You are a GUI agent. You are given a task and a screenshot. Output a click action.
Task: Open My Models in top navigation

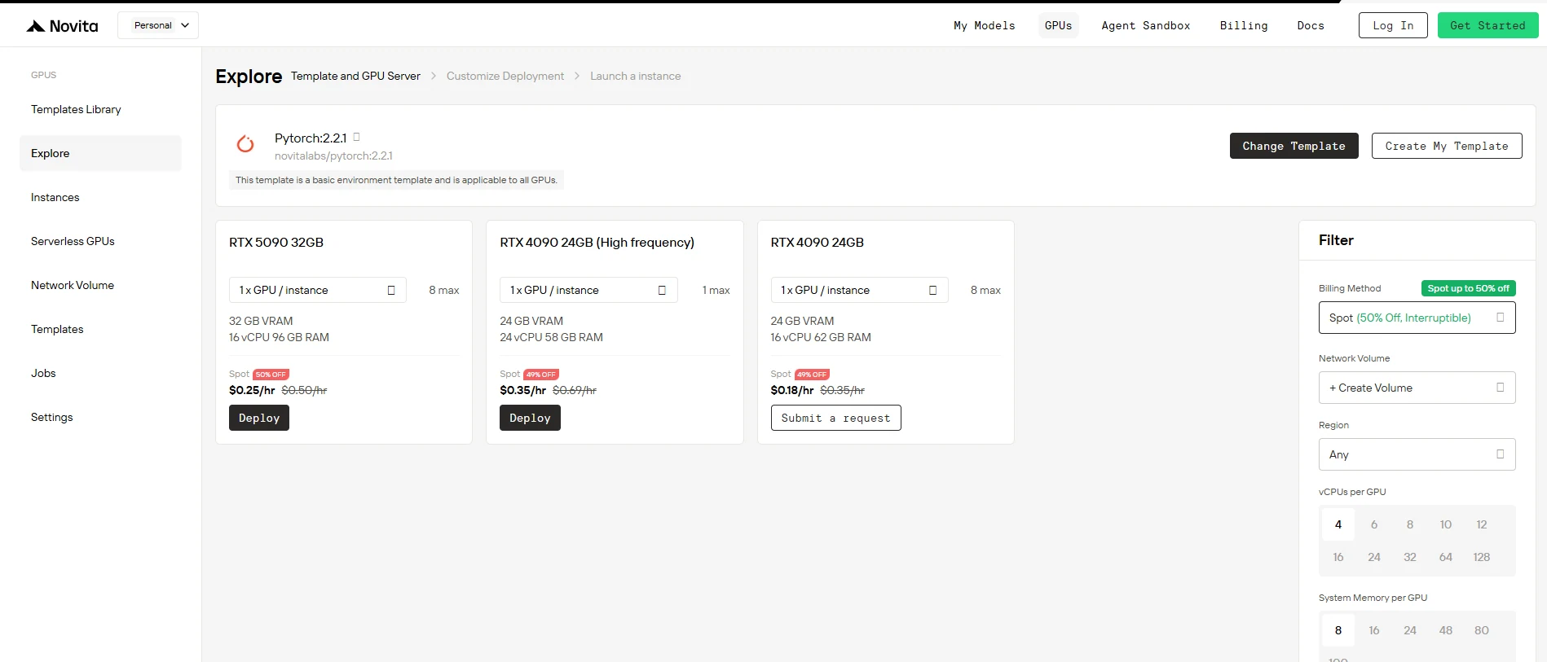tap(984, 25)
